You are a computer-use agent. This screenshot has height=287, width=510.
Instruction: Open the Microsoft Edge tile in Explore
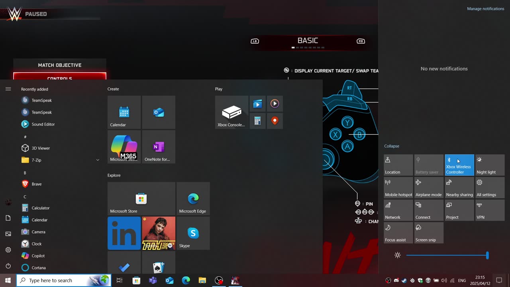[x=193, y=199]
